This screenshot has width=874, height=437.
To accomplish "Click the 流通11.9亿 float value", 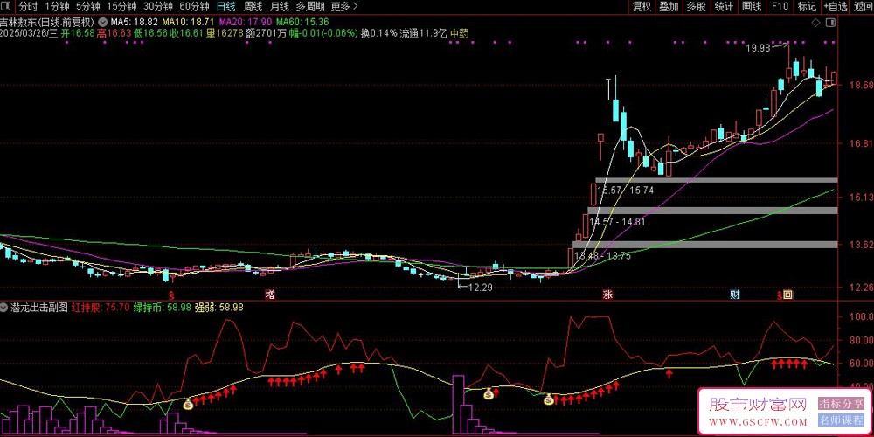I will [x=424, y=33].
